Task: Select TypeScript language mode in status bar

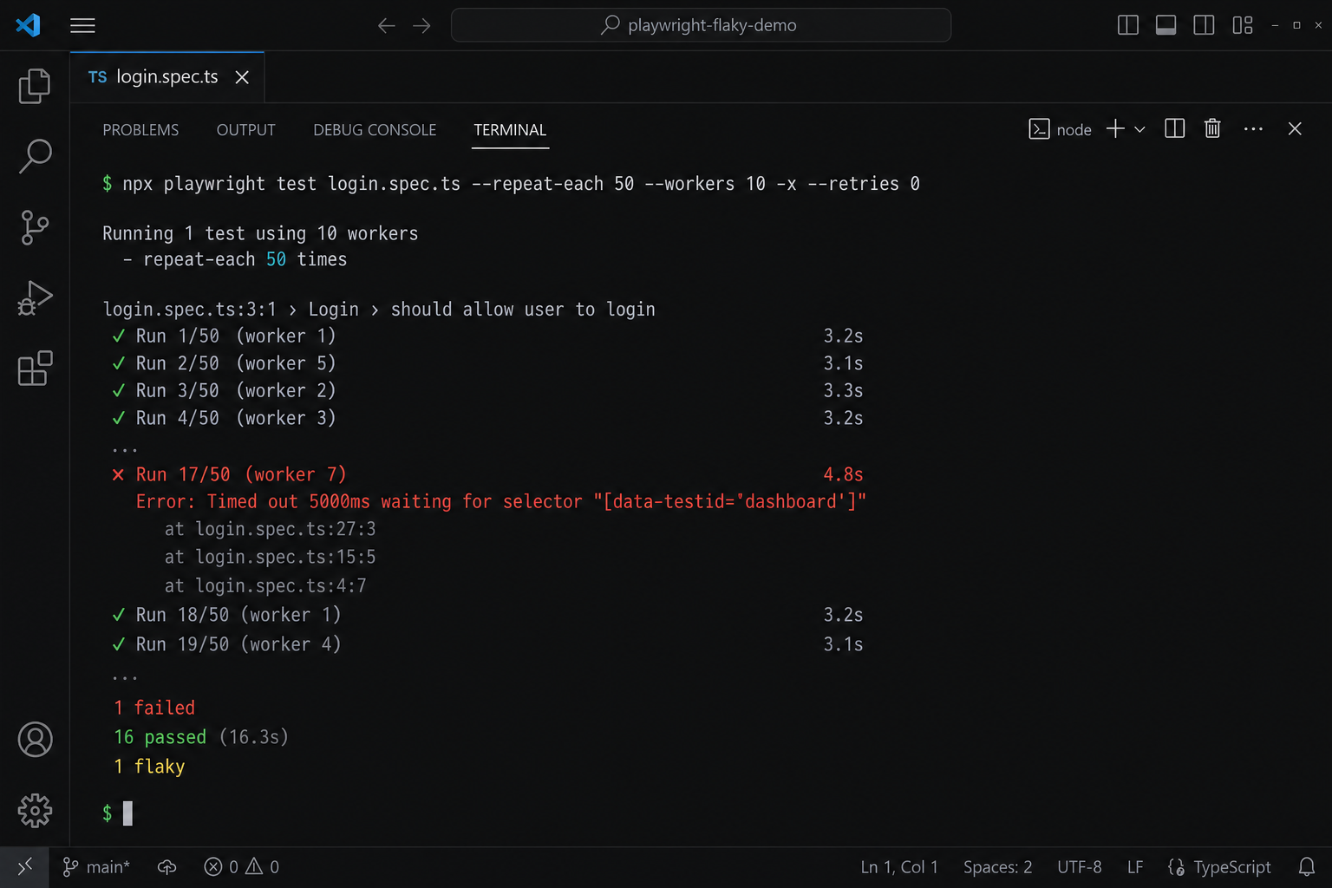Action: tap(1219, 867)
